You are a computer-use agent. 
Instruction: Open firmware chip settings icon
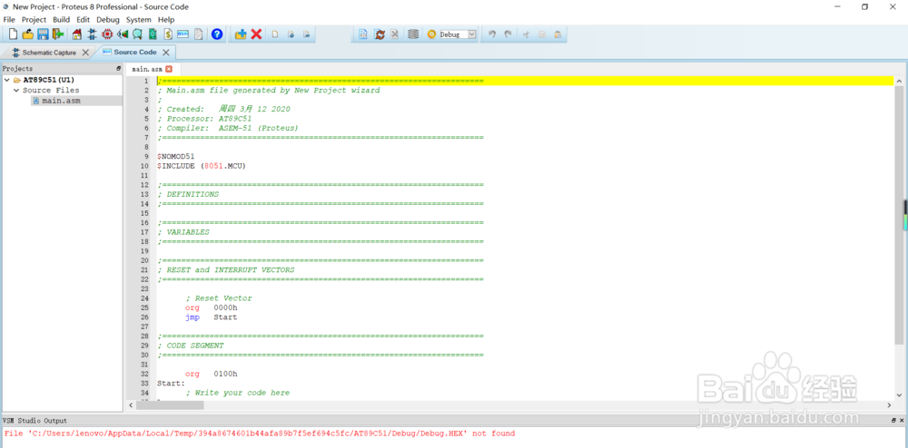413,34
